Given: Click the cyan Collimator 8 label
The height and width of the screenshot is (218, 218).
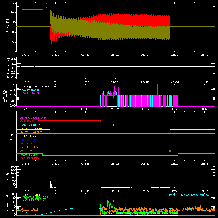Looking at the screenshot, I should click(31, 90).
